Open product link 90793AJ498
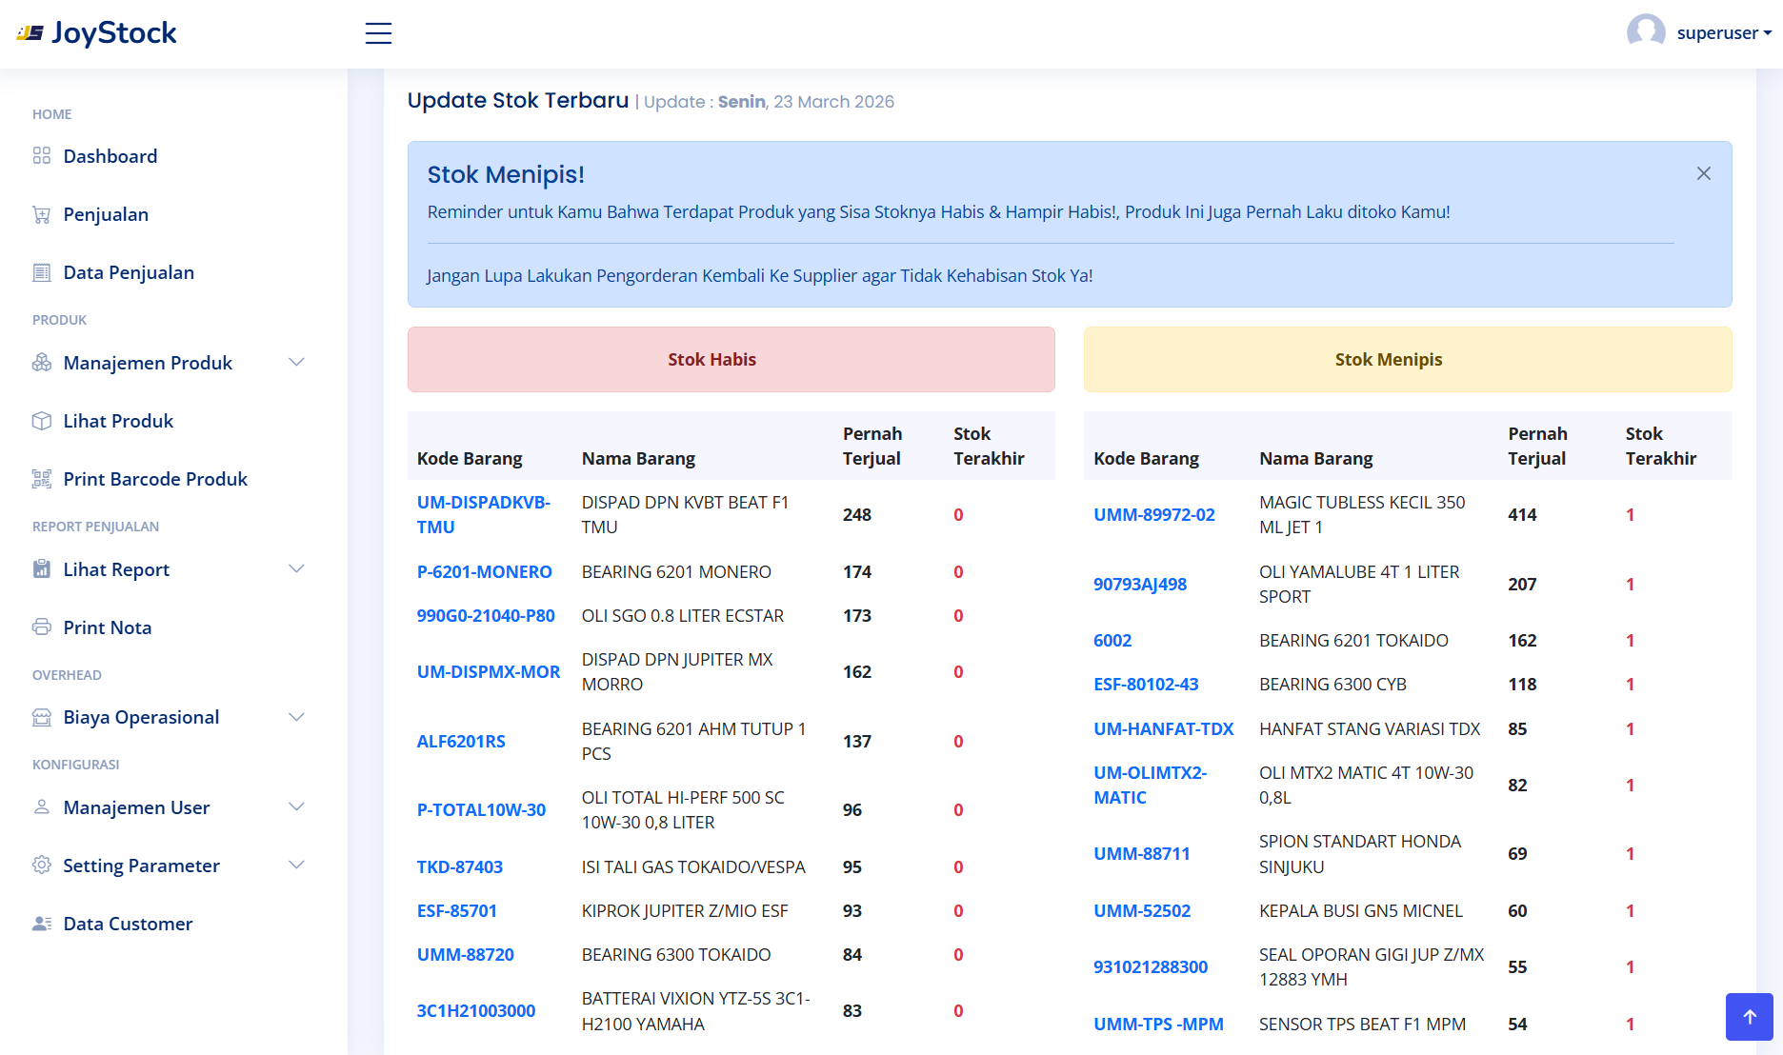The height and width of the screenshot is (1055, 1783). click(x=1140, y=585)
